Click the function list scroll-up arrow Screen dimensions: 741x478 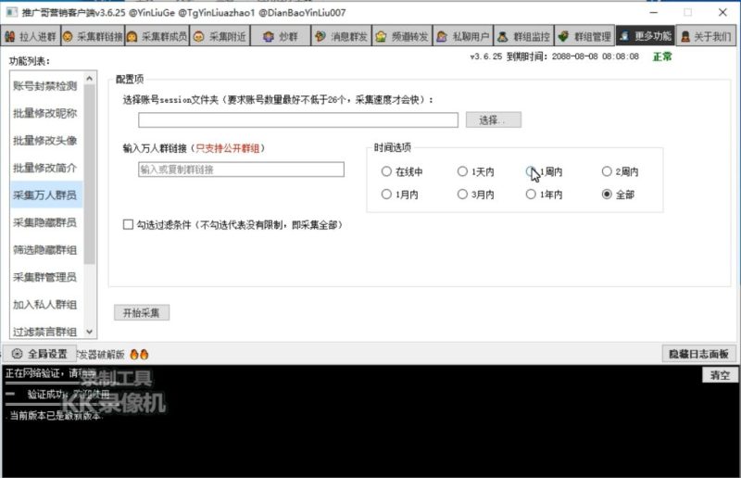[x=90, y=78]
